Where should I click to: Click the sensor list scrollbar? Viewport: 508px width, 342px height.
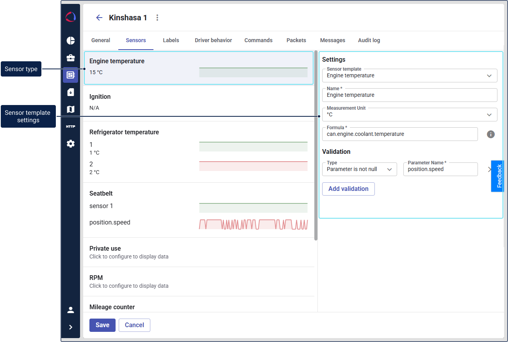[316, 145]
